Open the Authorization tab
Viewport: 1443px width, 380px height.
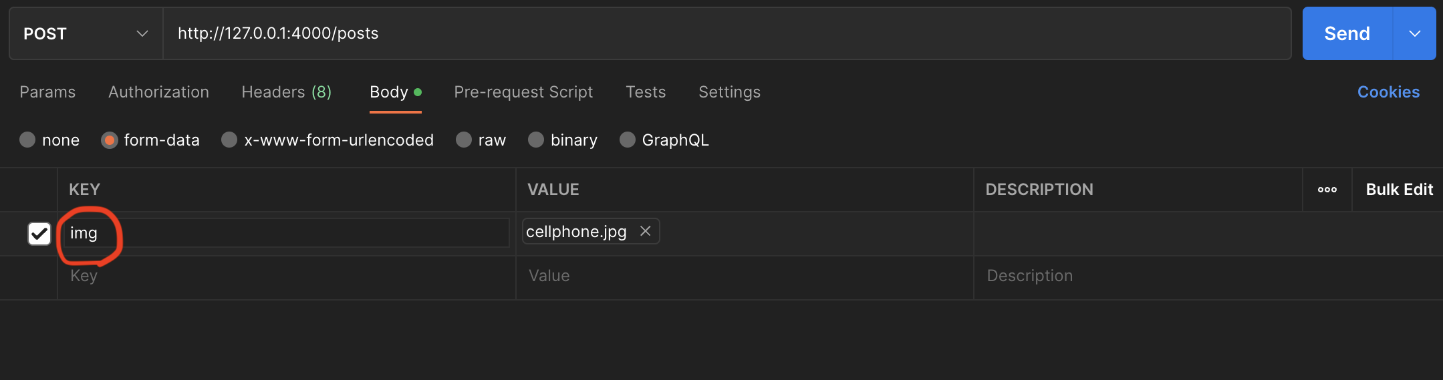point(158,92)
